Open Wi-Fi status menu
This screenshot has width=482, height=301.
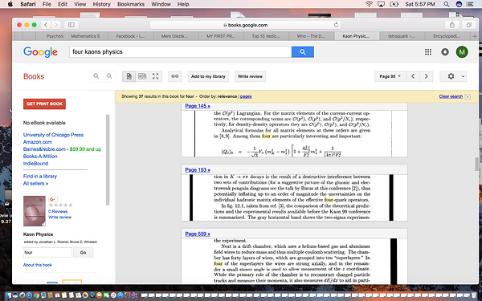tap(369, 4)
